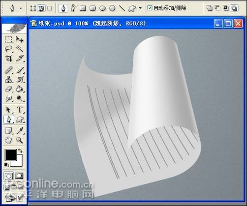The width and height of the screenshot is (247, 206).
Task: Select the Path Selection arrow tool
Action: pyautogui.click(x=8, y=110)
